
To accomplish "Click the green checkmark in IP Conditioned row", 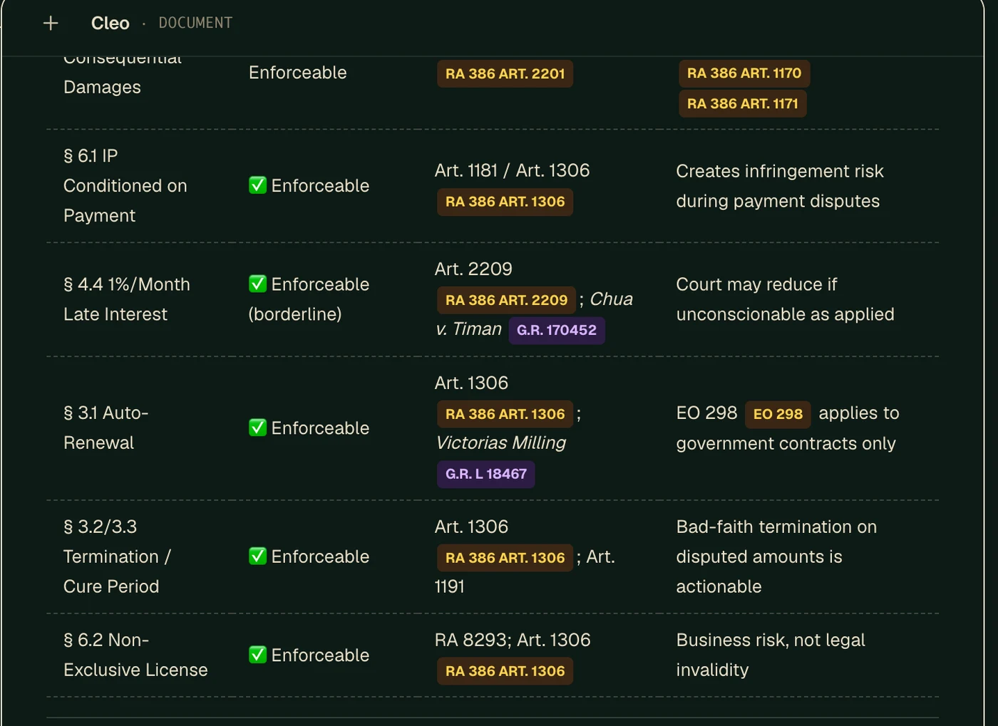I will point(257,185).
